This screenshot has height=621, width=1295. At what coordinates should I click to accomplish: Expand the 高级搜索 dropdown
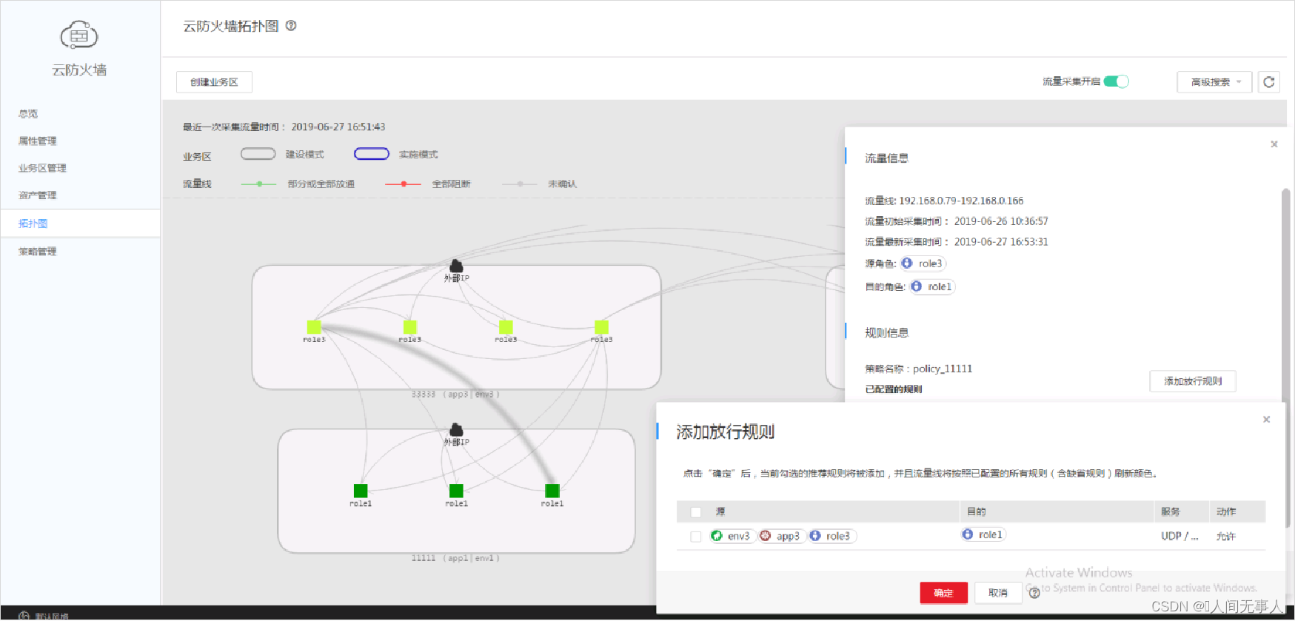pyautogui.click(x=1214, y=82)
